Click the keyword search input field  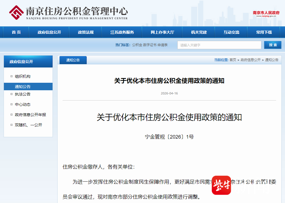(x=219, y=45)
